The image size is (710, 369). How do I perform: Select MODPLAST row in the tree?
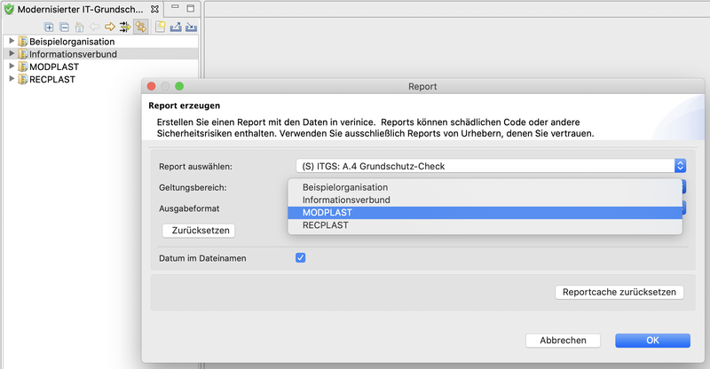tap(101, 67)
